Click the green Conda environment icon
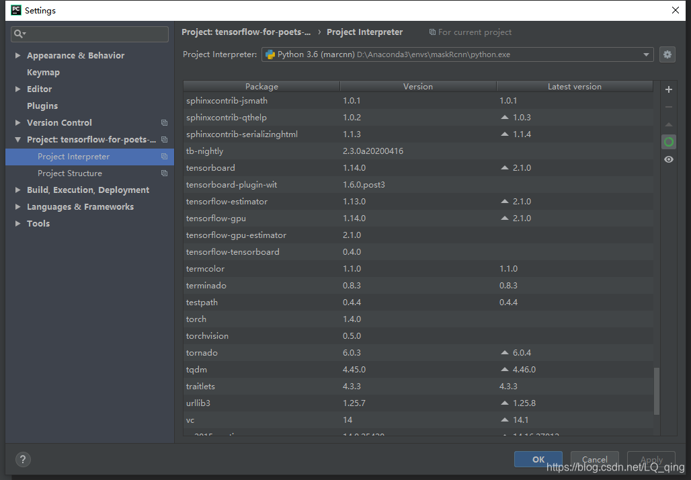The image size is (691, 480). pos(669,142)
